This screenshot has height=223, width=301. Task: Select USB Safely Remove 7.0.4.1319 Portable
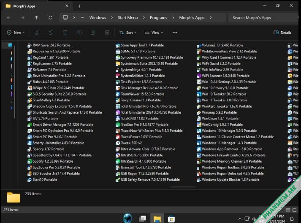tap(148, 180)
